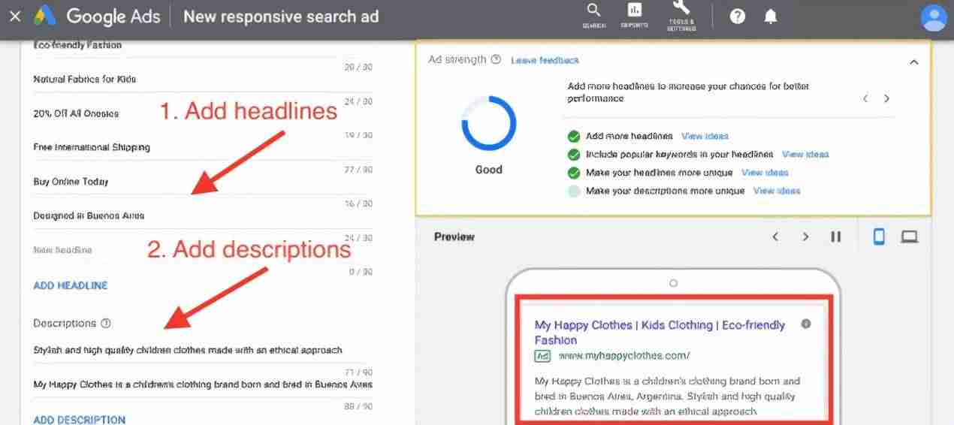
Task: Click the descriptions more unique status circle
Action: point(574,191)
